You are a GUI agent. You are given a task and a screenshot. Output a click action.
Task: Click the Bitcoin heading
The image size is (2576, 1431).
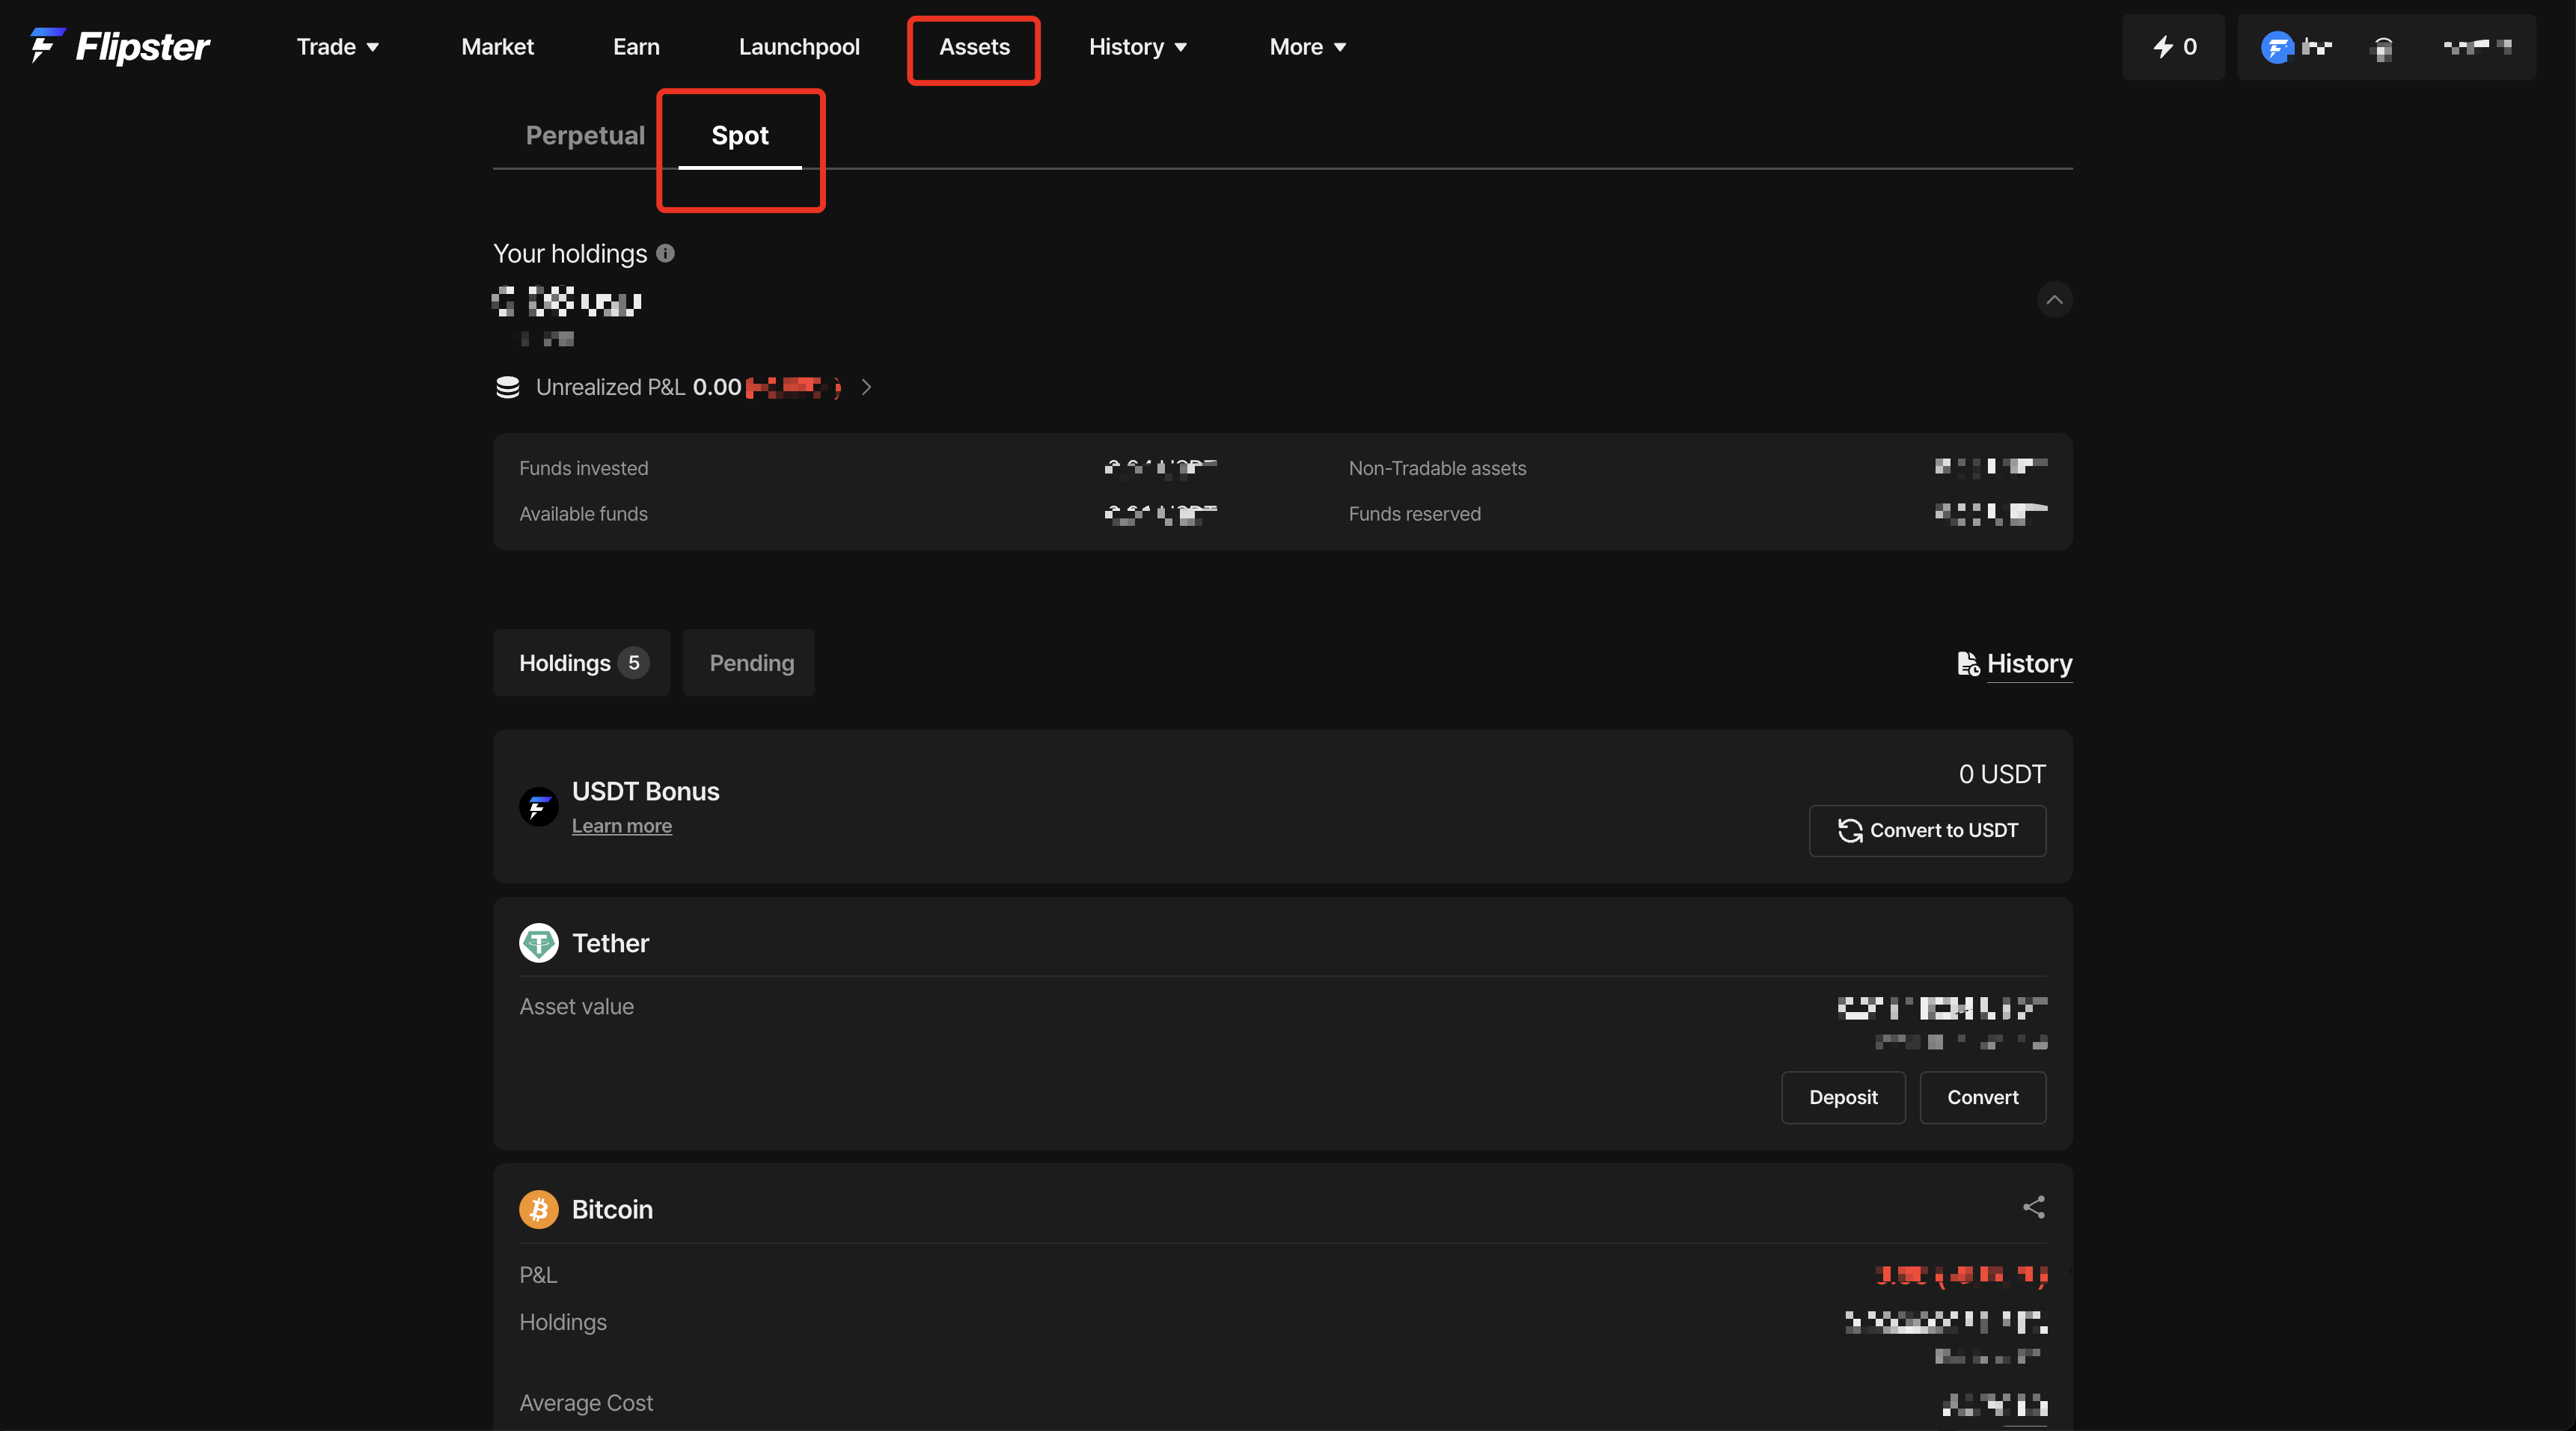612,1209
